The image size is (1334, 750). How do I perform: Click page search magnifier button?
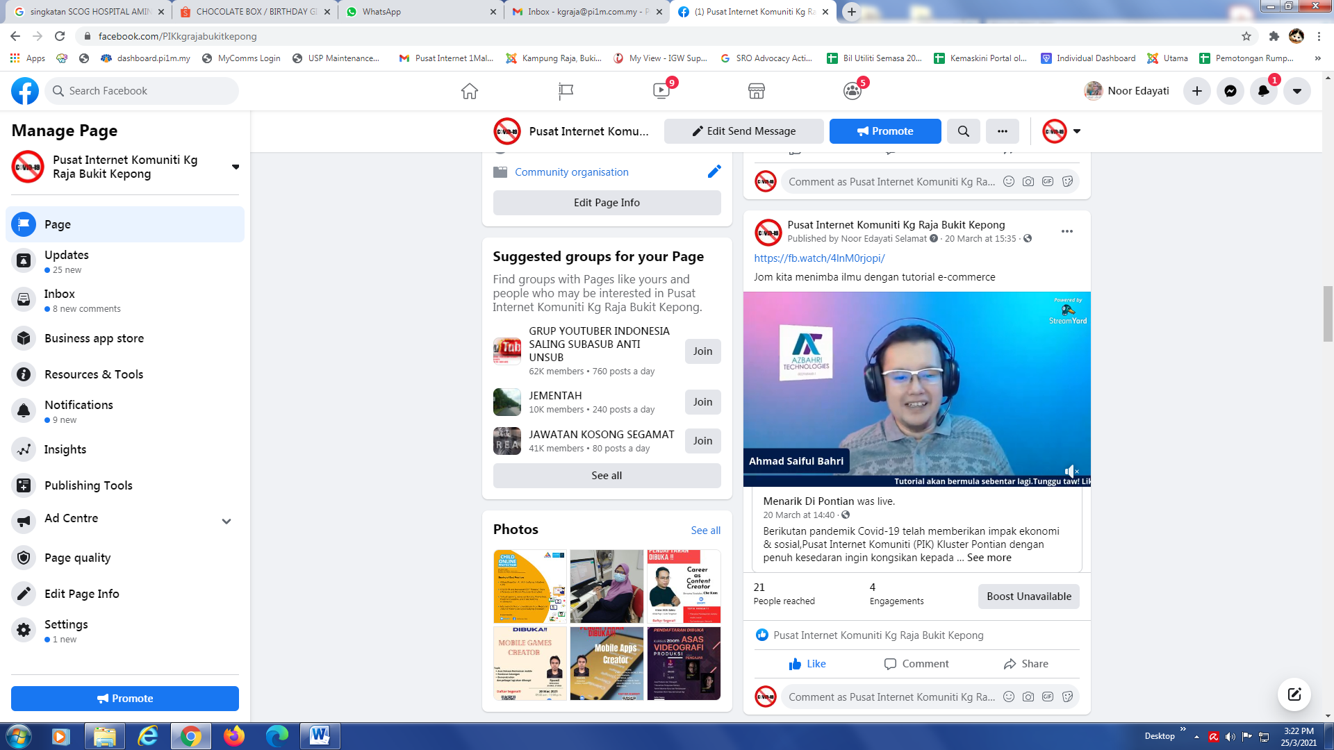[x=963, y=131]
